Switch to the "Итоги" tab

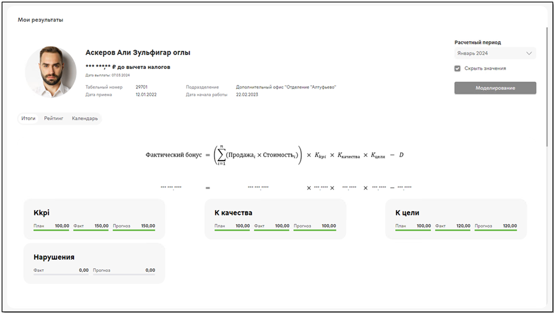28,119
